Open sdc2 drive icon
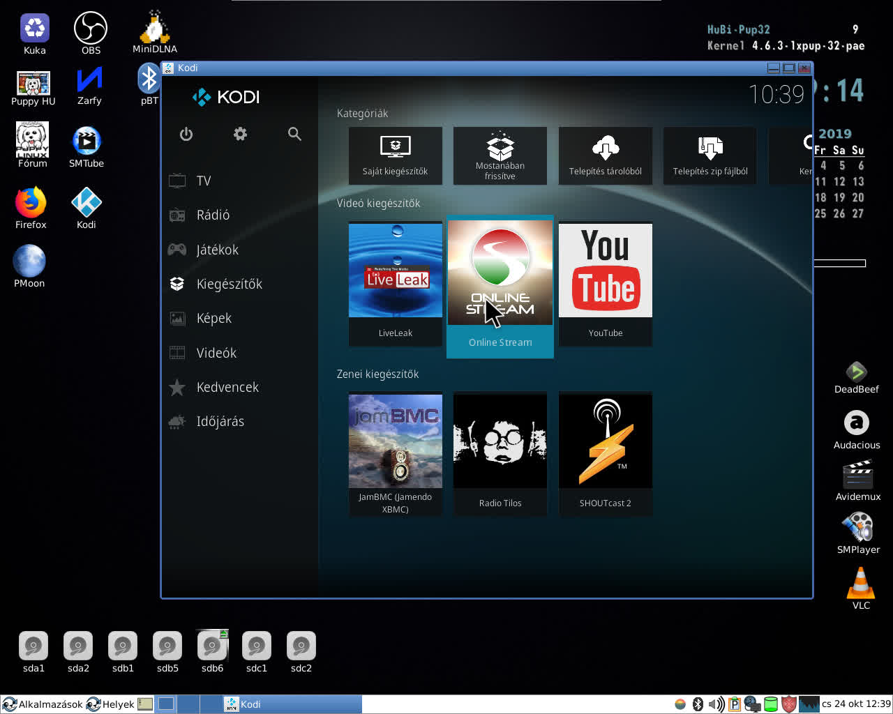This screenshot has width=893, height=714. (x=301, y=652)
